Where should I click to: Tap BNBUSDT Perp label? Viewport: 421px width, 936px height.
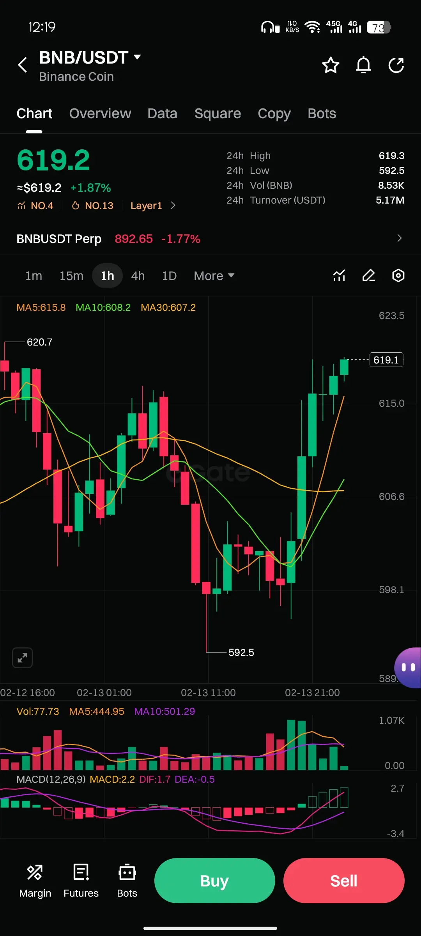[x=59, y=239]
